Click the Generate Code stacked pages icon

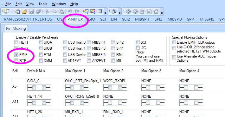pos(114,11)
